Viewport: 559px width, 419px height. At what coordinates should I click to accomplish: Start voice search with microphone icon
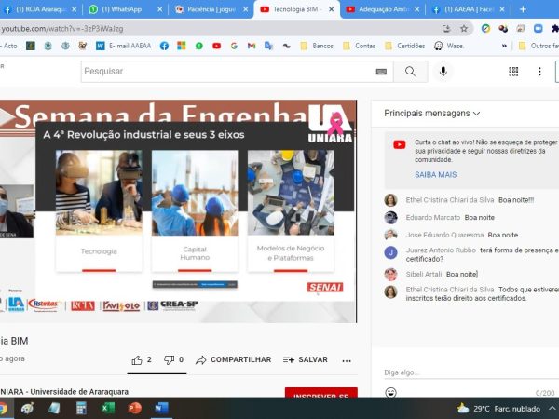pyautogui.click(x=443, y=72)
